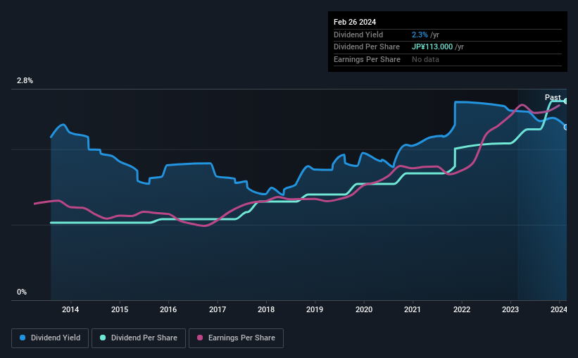This screenshot has width=578, height=358.
Task: Click the 2.8% y-axis label
Action: click(x=25, y=81)
